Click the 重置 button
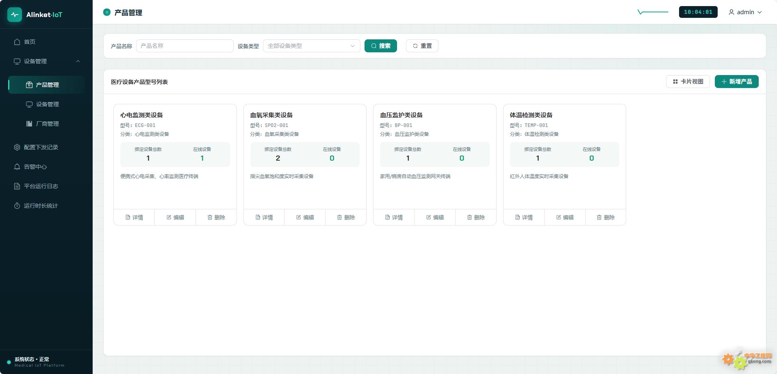Screen dimensions: 777x374 (x=422, y=46)
